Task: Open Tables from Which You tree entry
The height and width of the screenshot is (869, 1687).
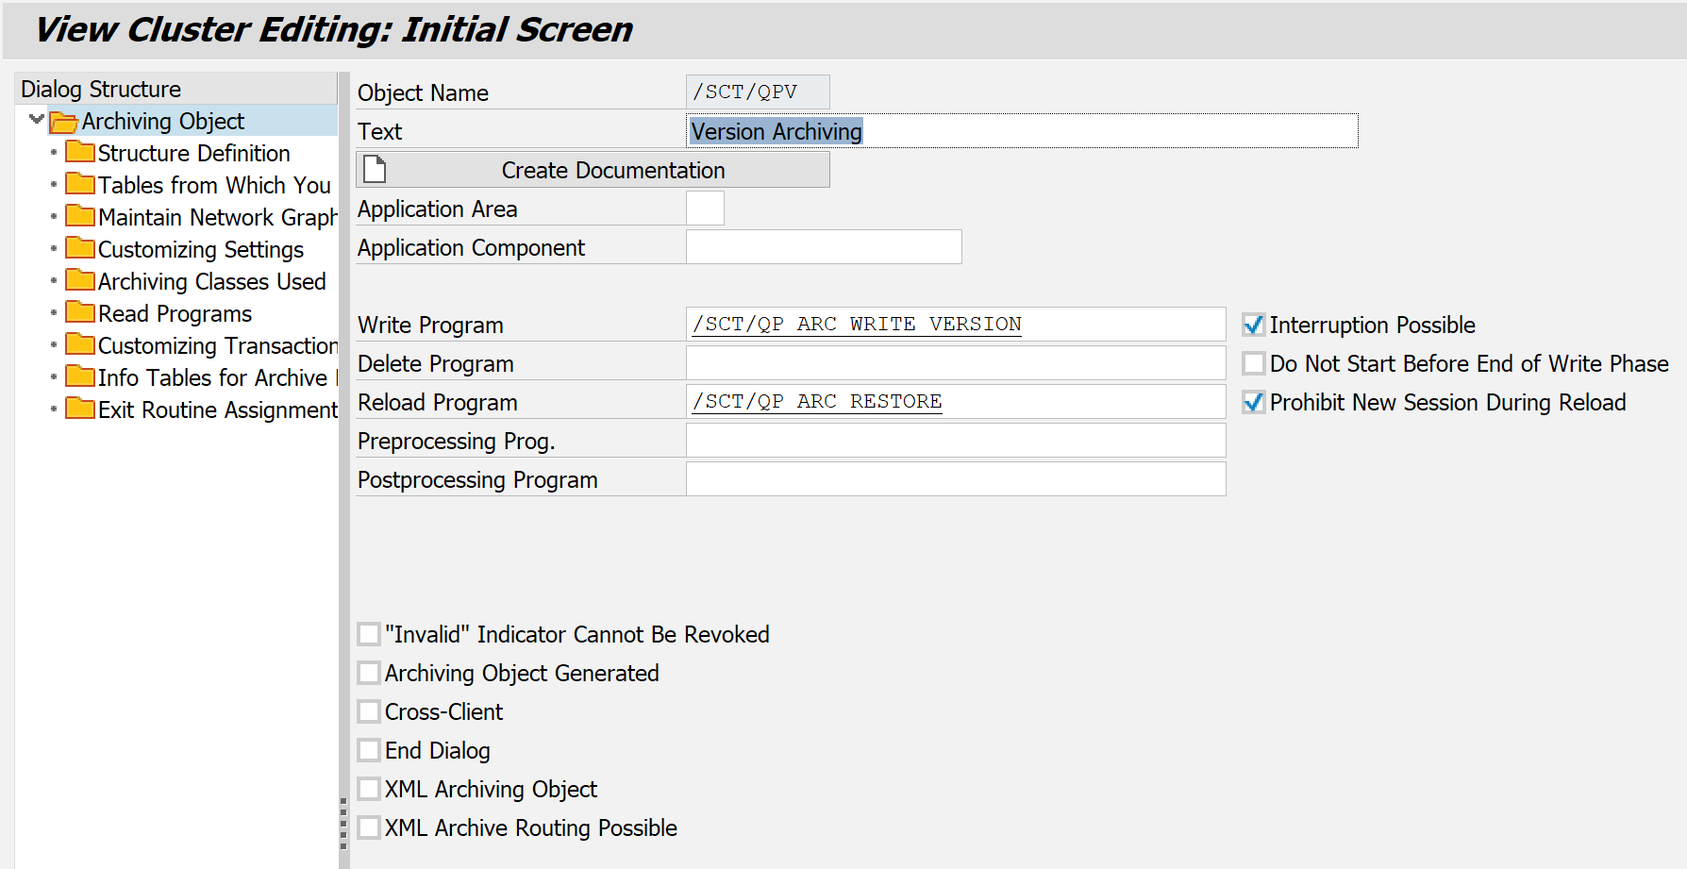Action: click(214, 186)
